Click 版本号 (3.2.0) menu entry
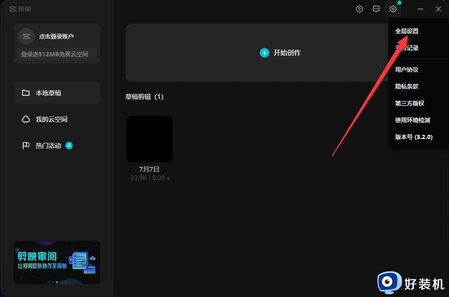The width and height of the screenshot is (449, 297). 414,137
